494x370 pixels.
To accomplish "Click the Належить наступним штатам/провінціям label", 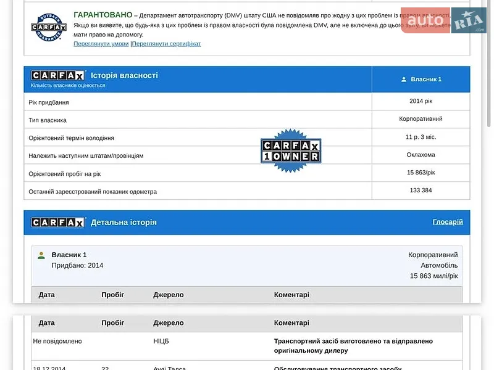I will (x=86, y=156).
